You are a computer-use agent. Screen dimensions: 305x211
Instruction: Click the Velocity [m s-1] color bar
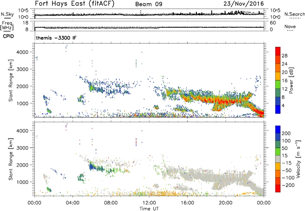pyautogui.click(x=278, y=159)
